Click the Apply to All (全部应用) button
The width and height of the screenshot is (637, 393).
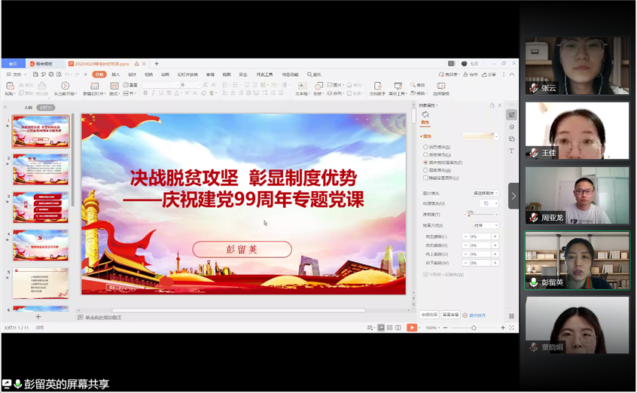pos(428,315)
